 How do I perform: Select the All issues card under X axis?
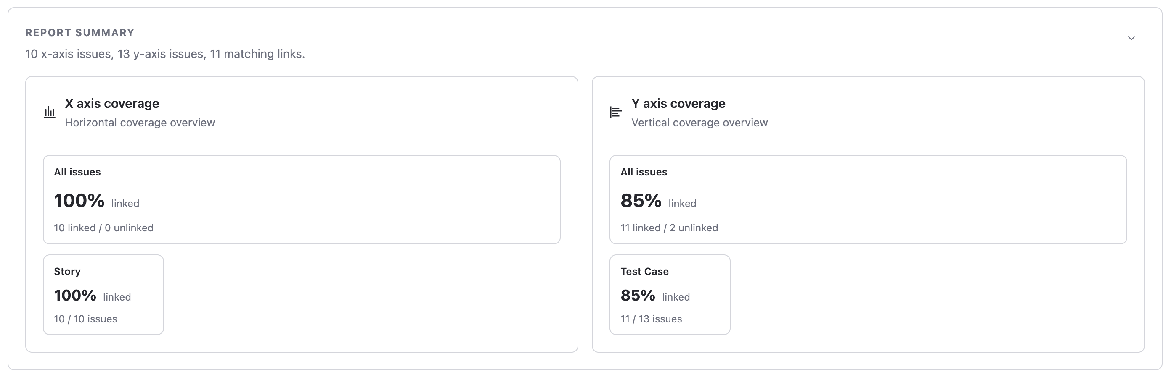pyautogui.click(x=302, y=200)
